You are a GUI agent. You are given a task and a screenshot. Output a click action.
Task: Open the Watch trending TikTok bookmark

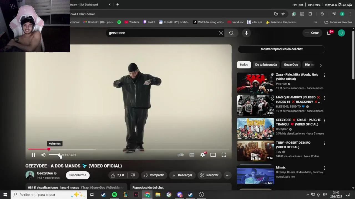[209, 22]
